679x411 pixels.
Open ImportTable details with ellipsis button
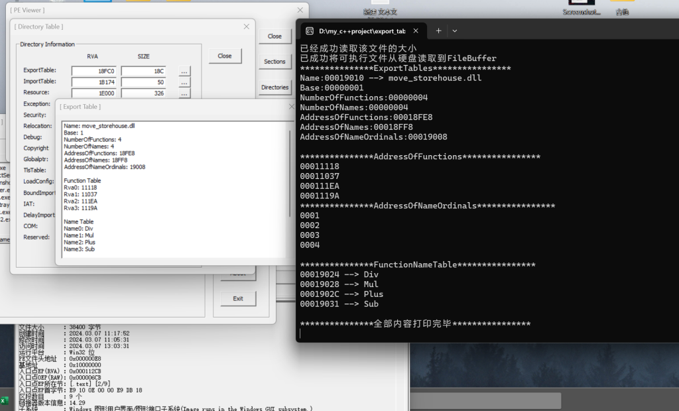tap(184, 82)
